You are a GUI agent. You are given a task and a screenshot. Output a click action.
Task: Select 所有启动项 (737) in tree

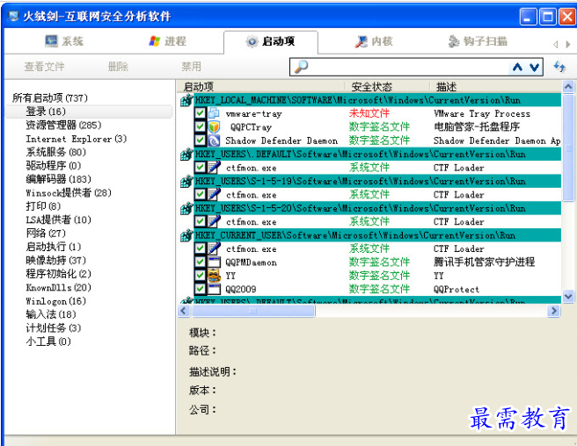pyautogui.click(x=49, y=98)
